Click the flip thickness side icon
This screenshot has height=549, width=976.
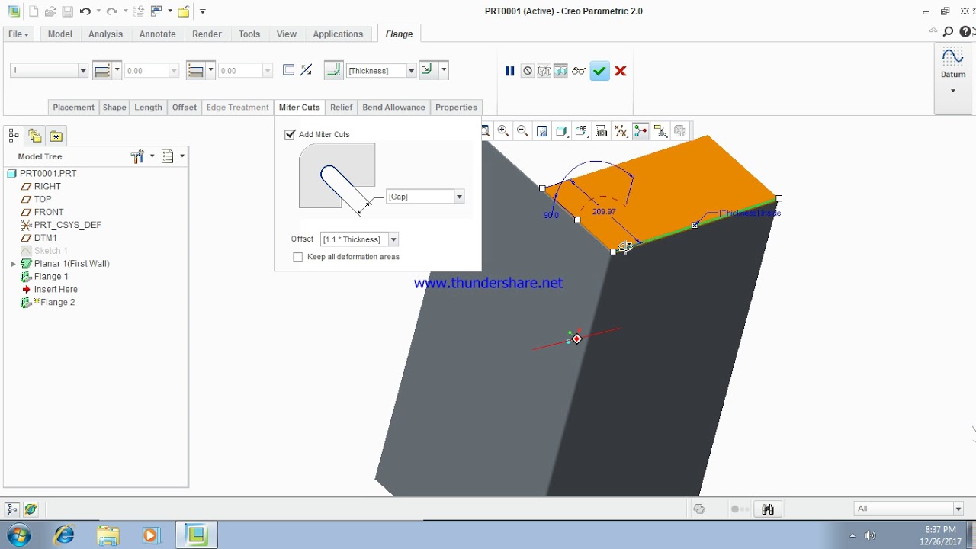click(288, 70)
